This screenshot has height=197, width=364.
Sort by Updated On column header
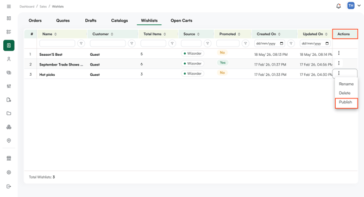[x=315, y=34]
